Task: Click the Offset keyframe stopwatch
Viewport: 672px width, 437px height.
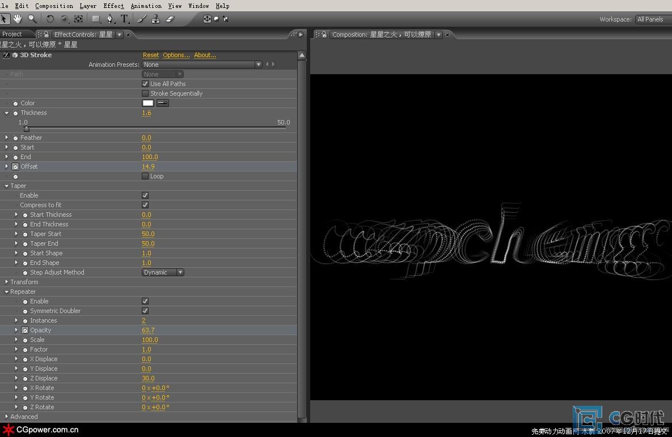Action: [15, 167]
